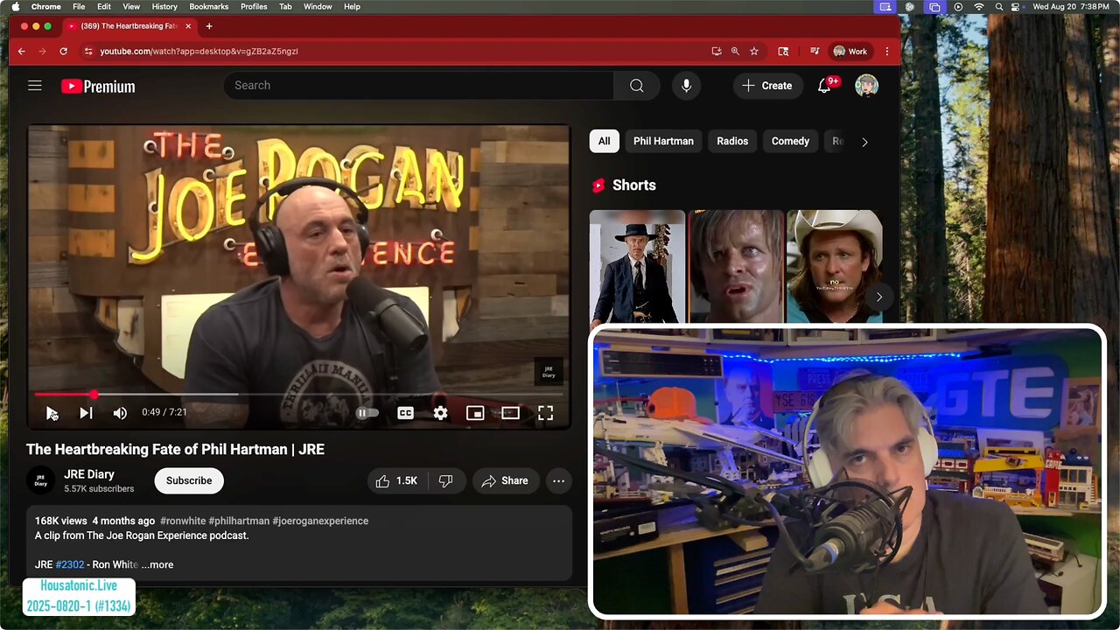The width and height of the screenshot is (1120, 630).
Task: Open the Wi-Fi status menu
Action: 979,7
